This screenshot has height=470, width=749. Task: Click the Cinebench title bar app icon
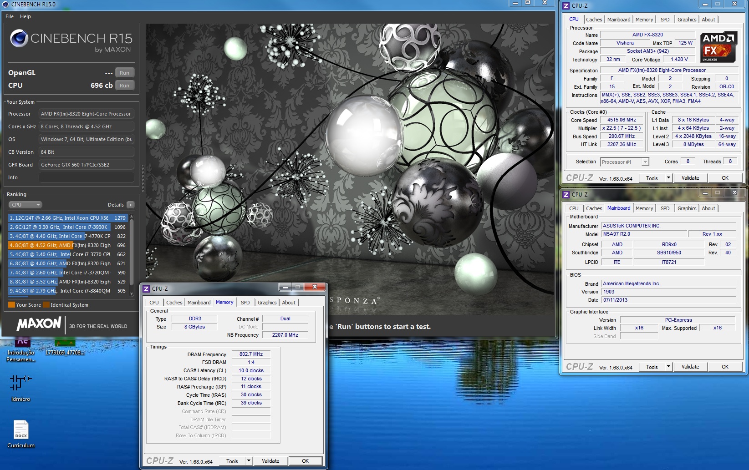5,4
